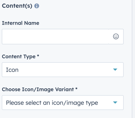Click inside the Internal Name text field
Viewport: 135px width, 118px height.
[x=55, y=37]
